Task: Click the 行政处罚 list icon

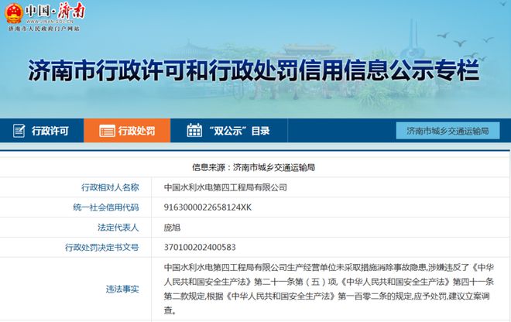Action: 107,131
